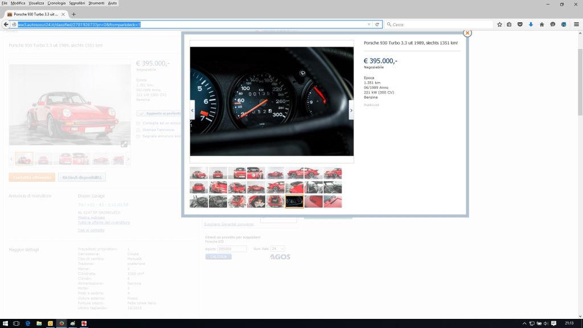
Task: Open the Dati di contatto link
Action: (x=91, y=230)
